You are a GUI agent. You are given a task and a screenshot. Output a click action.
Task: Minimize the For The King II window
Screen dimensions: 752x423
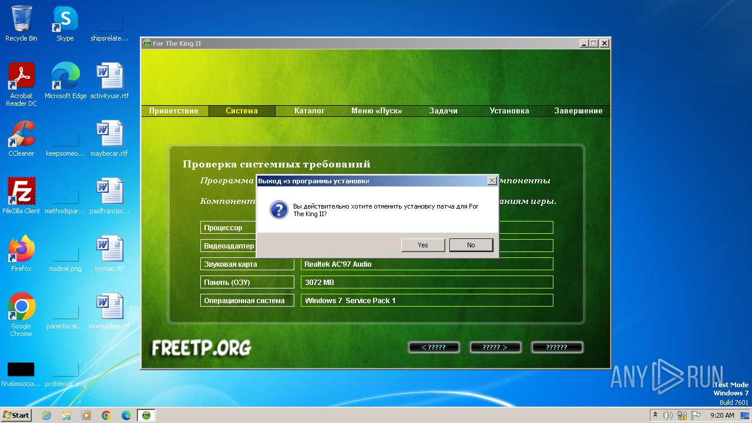tap(584, 43)
